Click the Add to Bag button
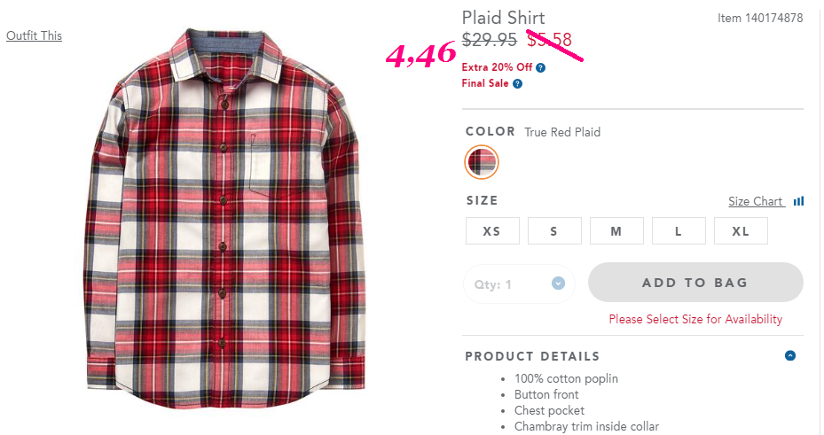The height and width of the screenshot is (435, 824). [x=695, y=283]
